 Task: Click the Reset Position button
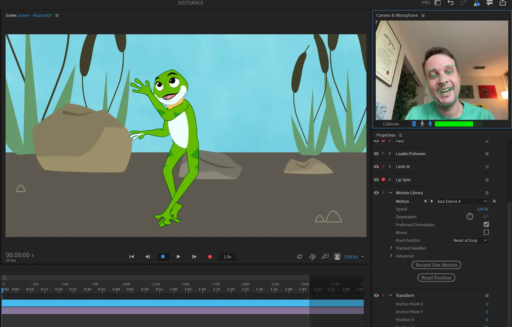(x=436, y=277)
